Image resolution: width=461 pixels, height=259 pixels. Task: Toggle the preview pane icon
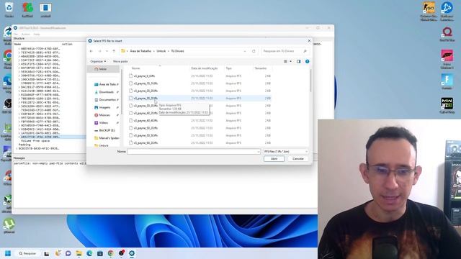click(x=298, y=61)
